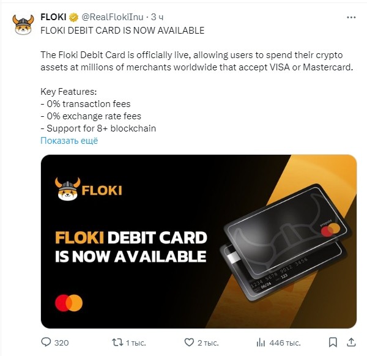Click the share upload arrow icon
Viewport: 367px width, 356px height.
(x=351, y=342)
